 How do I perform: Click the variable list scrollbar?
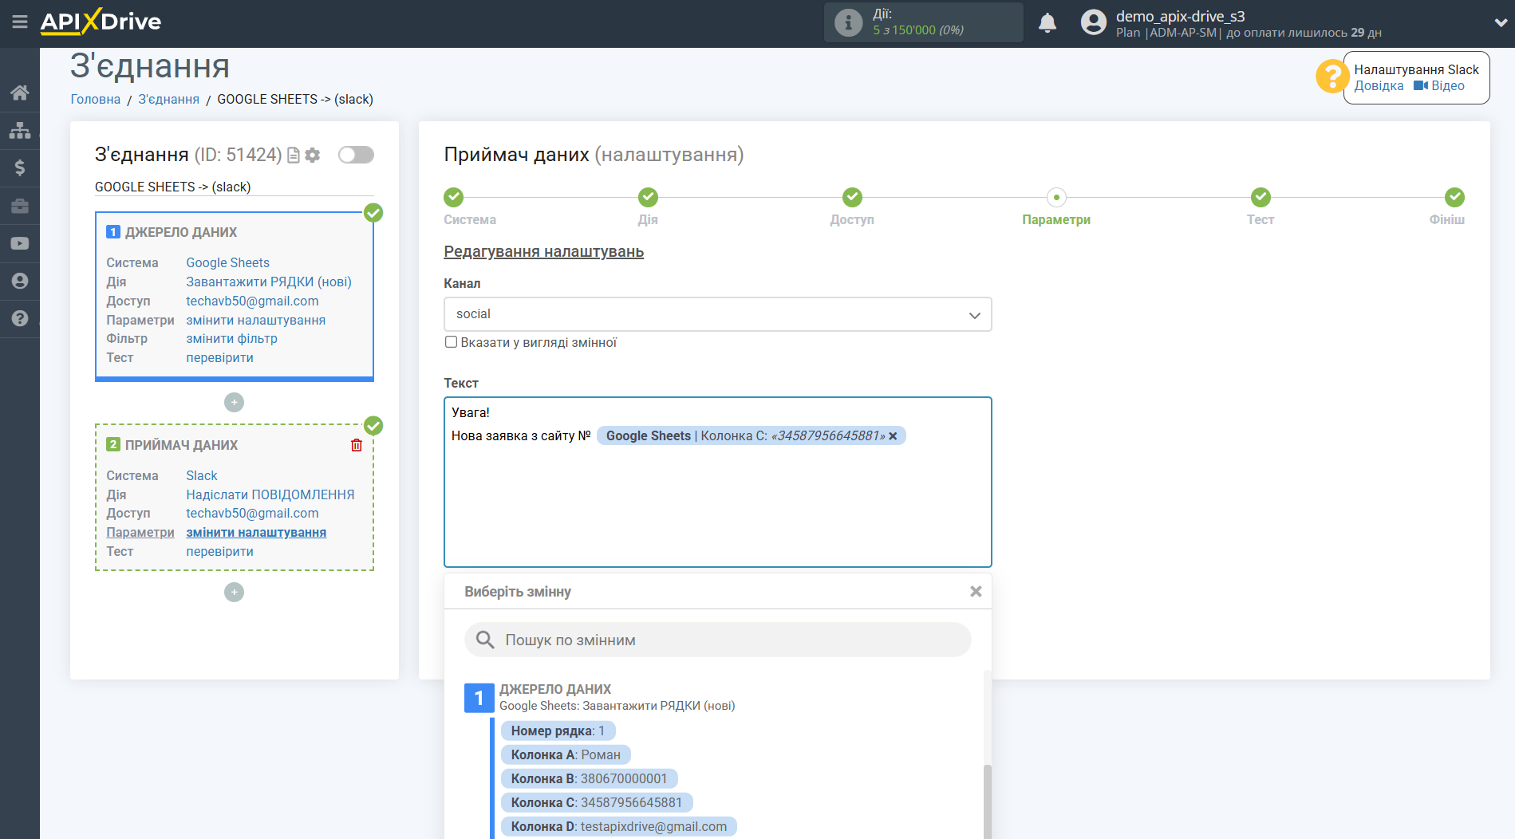[988, 802]
